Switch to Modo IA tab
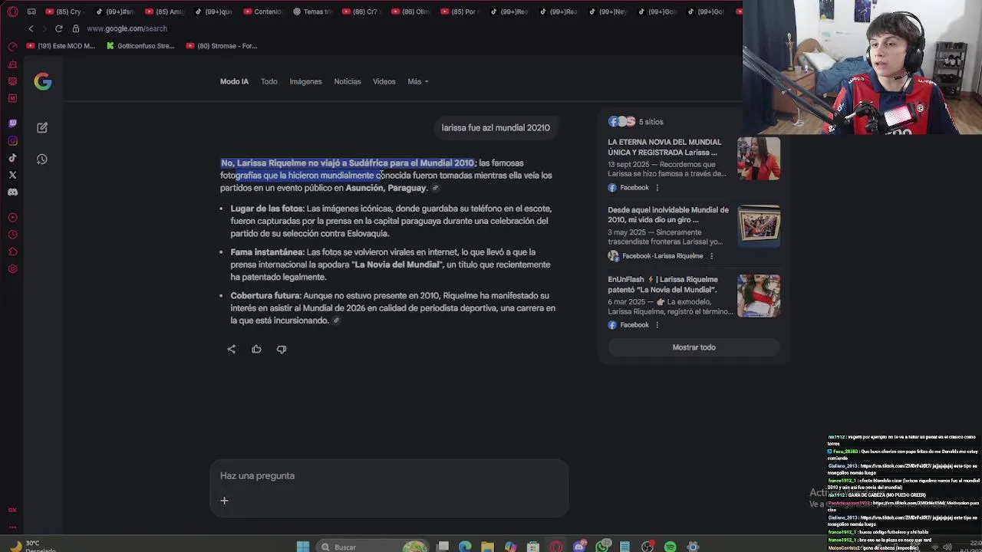 pos(234,81)
